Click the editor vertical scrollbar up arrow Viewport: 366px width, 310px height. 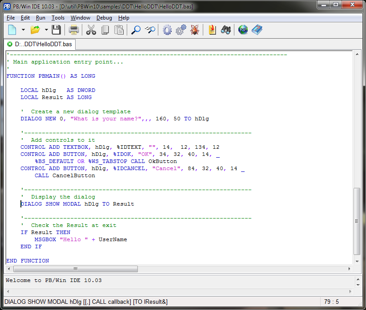click(x=357, y=54)
